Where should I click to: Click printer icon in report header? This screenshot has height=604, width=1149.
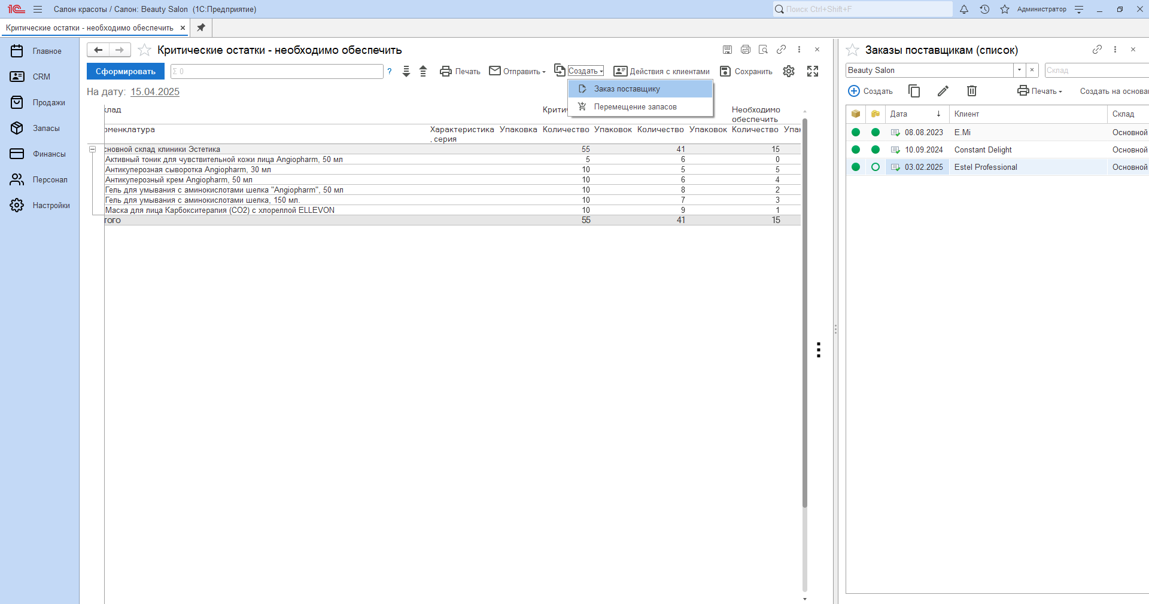[745, 50]
